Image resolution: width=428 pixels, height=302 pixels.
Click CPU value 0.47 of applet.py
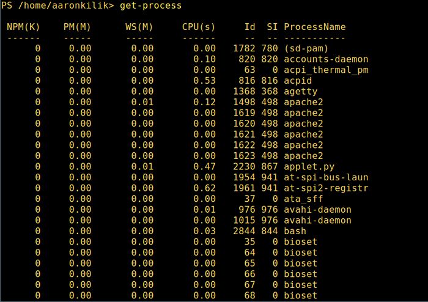[204, 167]
